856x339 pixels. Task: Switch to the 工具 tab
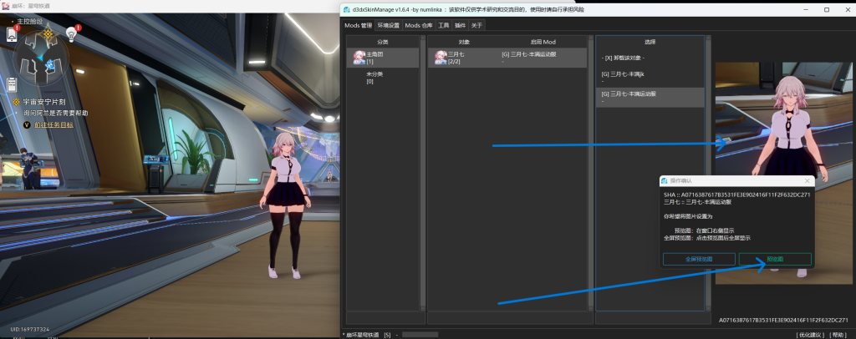444,26
